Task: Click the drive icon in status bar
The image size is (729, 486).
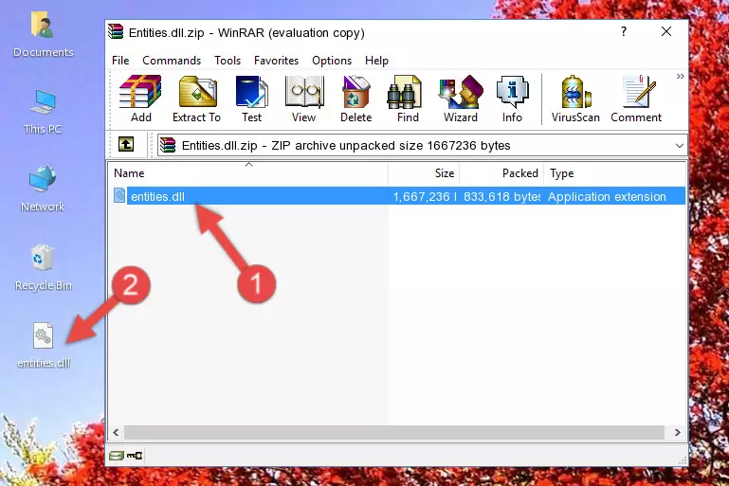Action: click(x=117, y=456)
